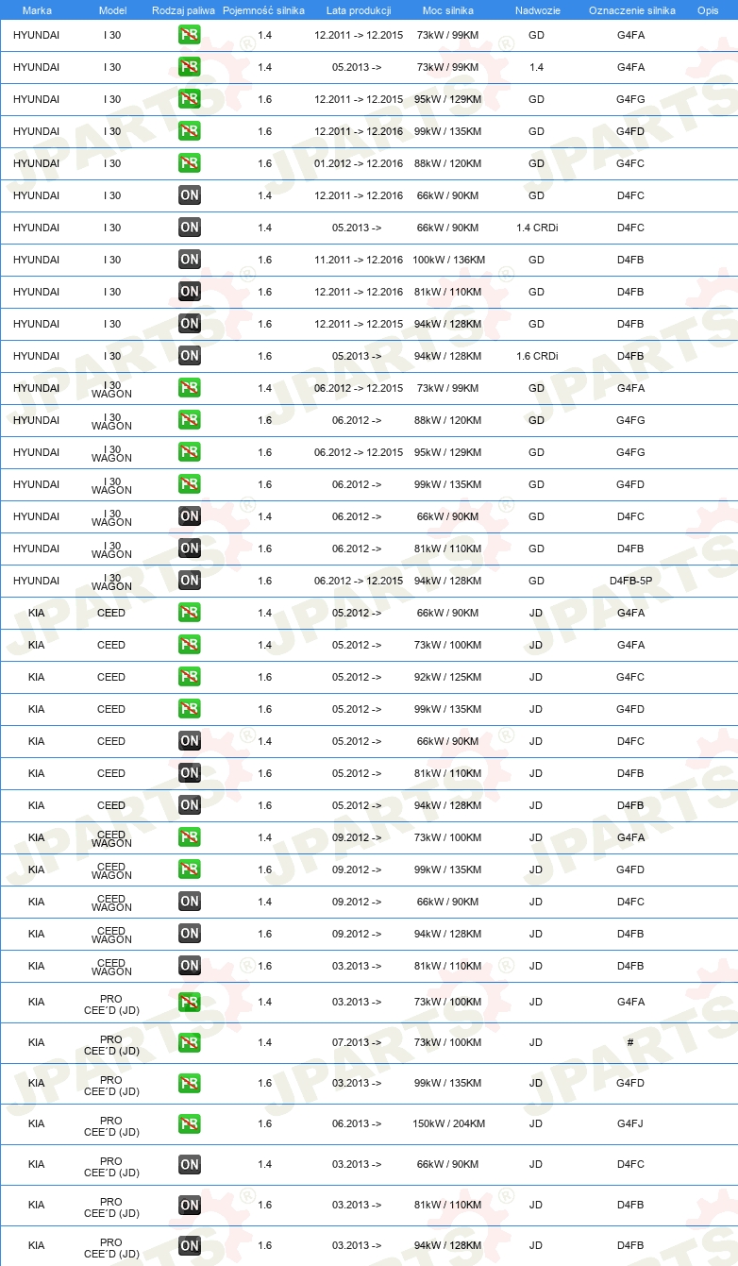The height and width of the screenshot is (1266, 738).
Task: Click the diesel ON icon for Pro Cee'd 1.4 66kW
Action: coord(190,1164)
